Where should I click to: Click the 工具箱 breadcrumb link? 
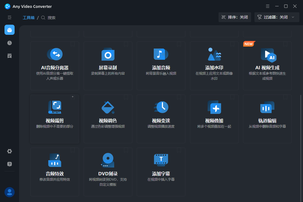coord(29,17)
